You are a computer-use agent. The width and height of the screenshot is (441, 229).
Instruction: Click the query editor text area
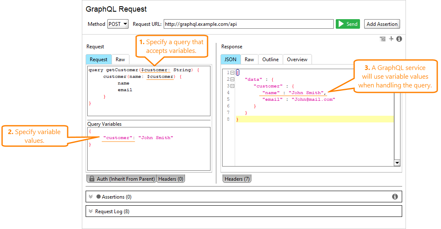coord(149,91)
